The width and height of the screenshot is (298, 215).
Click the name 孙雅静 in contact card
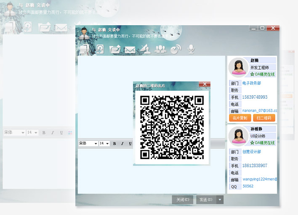256,129
